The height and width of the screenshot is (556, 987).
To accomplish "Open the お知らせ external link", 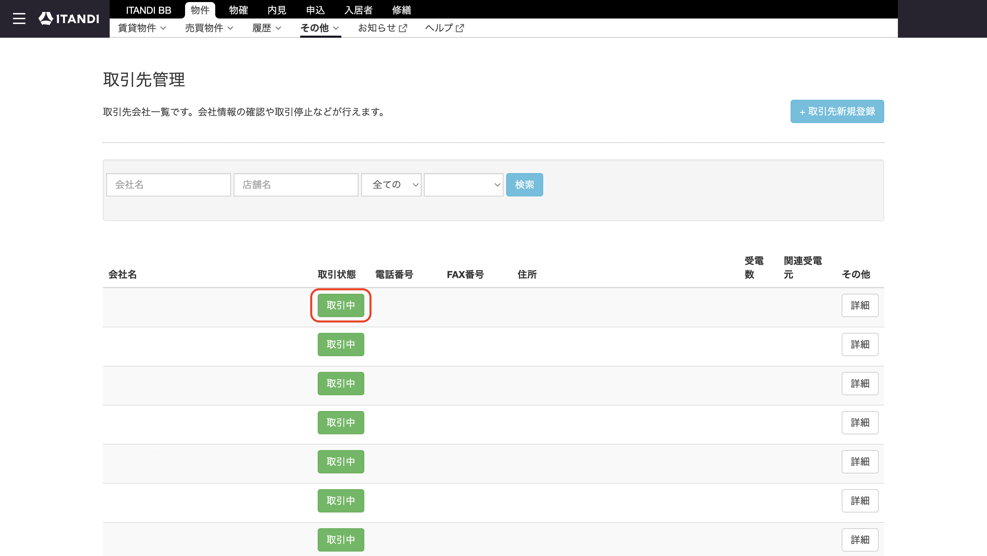I will coord(382,28).
